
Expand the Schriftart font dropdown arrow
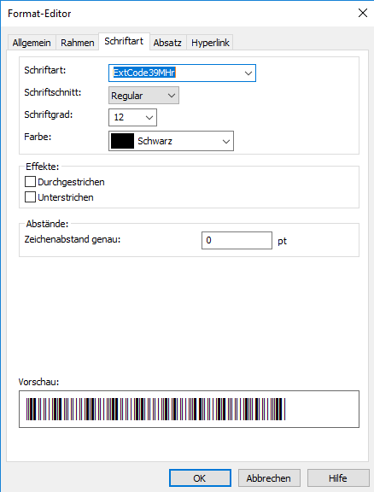(x=248, y=73)
